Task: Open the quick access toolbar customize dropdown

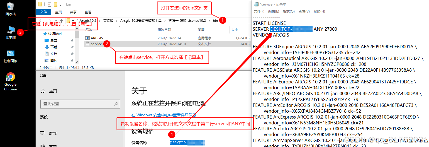Action: [60, 5]
